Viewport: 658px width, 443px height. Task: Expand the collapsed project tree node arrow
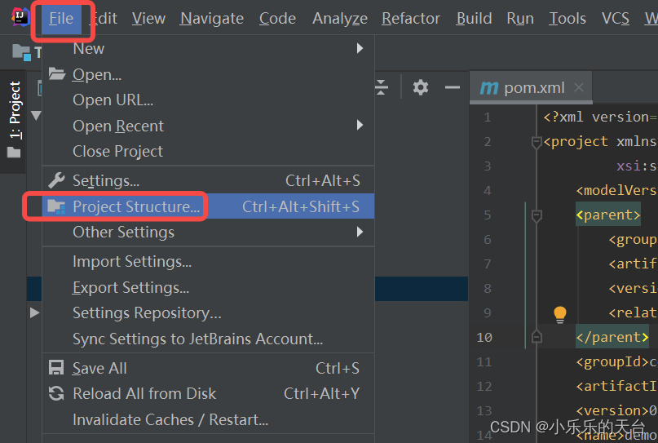click(x=35, y=312)
